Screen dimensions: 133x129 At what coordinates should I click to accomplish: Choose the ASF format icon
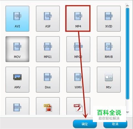coord(48,16)
